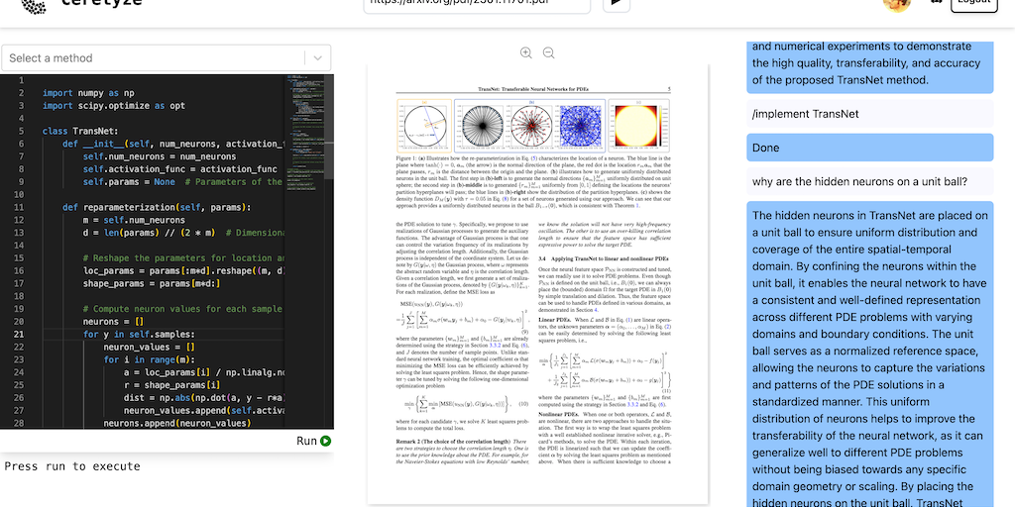1015x507 pixels.
Task: Click the 'Done' chat response bubble
Action: point(869,148)
